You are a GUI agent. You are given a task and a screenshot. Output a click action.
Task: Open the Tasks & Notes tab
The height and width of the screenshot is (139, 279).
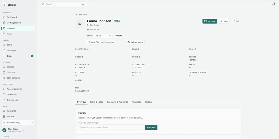click(96, 102)
